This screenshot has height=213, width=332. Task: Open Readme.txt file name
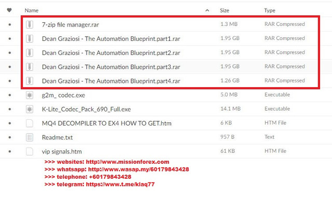tap(57, 137)
